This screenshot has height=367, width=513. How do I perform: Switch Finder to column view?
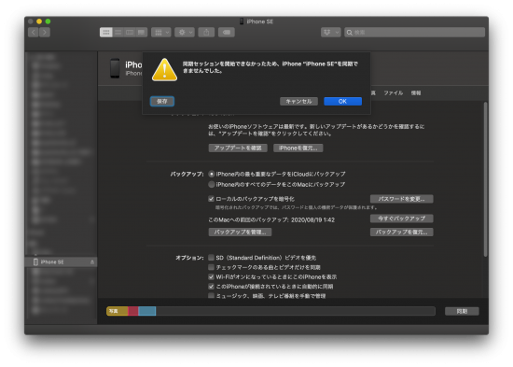(130, 32)
